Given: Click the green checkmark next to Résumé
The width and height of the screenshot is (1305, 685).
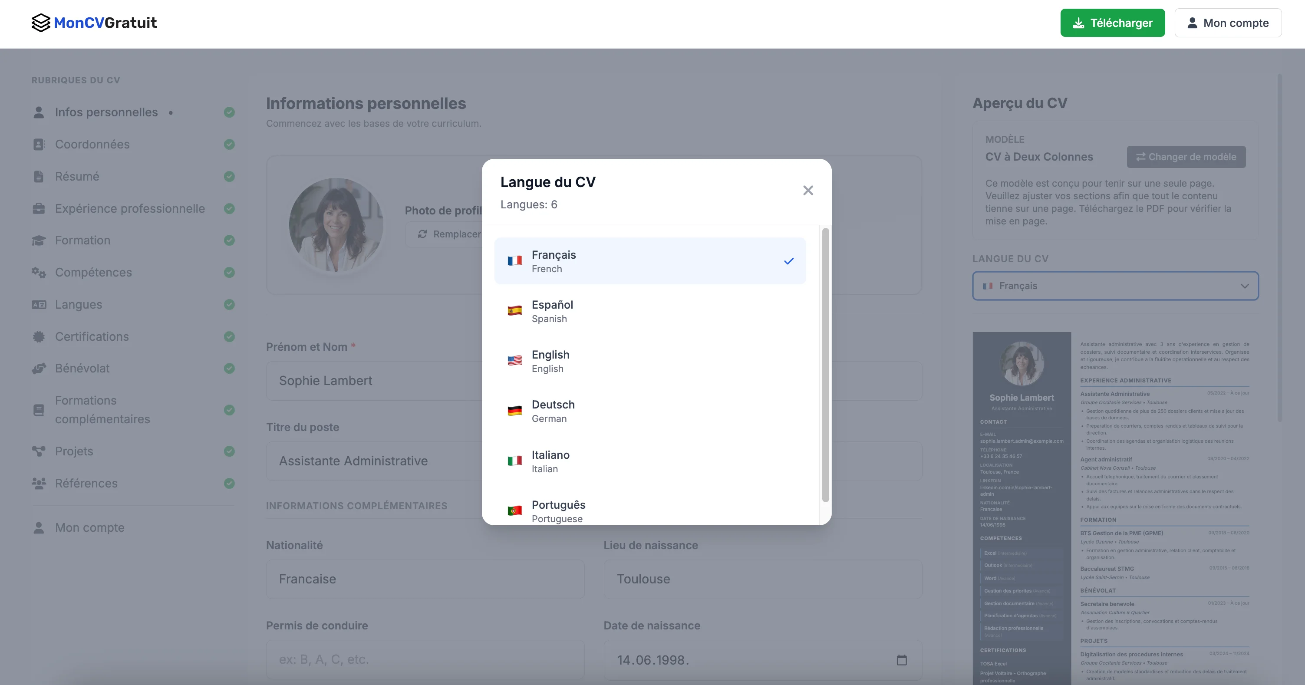Looking at the screenshot, I should [x=230, y=176].
